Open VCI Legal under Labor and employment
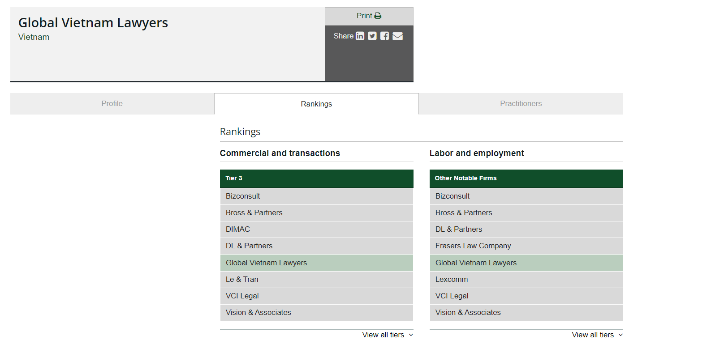 pyautogui.click(x=452, y=296)
